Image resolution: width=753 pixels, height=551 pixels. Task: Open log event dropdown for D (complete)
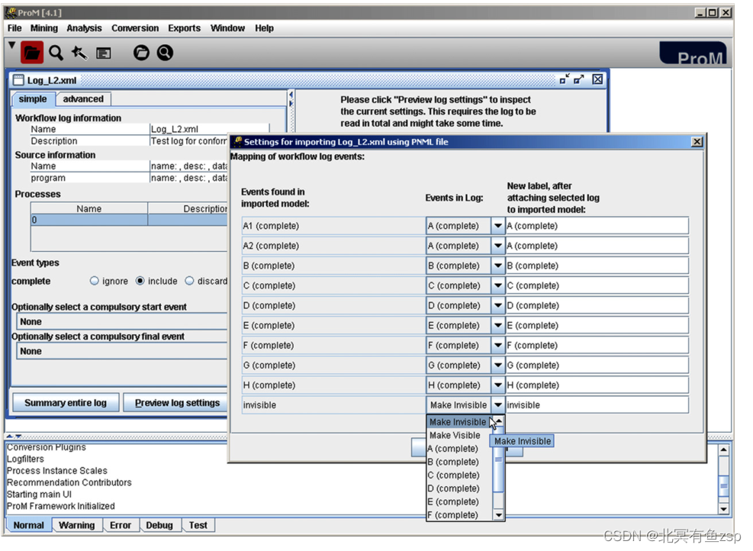pos(497,305)
